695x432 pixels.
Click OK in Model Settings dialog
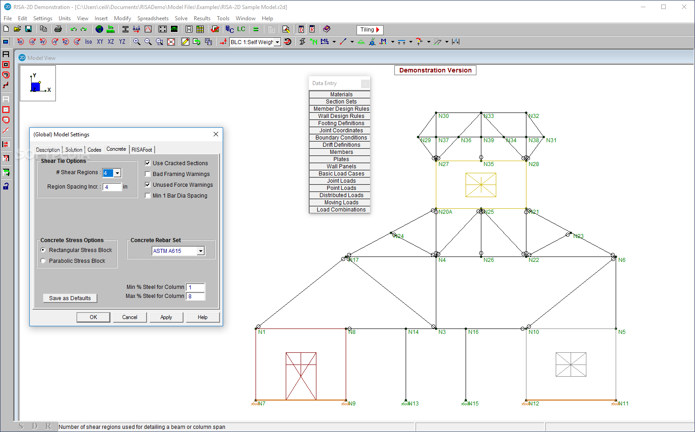93,317
